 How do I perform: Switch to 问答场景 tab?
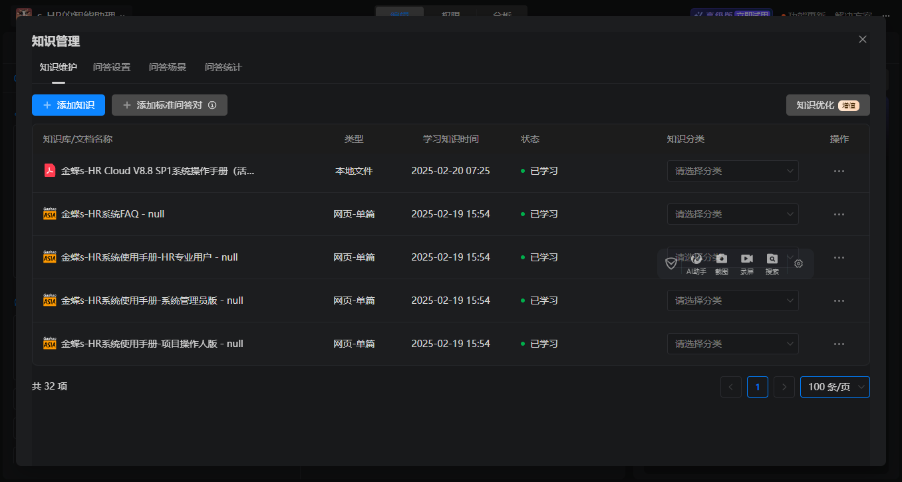click(x=168, y=67)
